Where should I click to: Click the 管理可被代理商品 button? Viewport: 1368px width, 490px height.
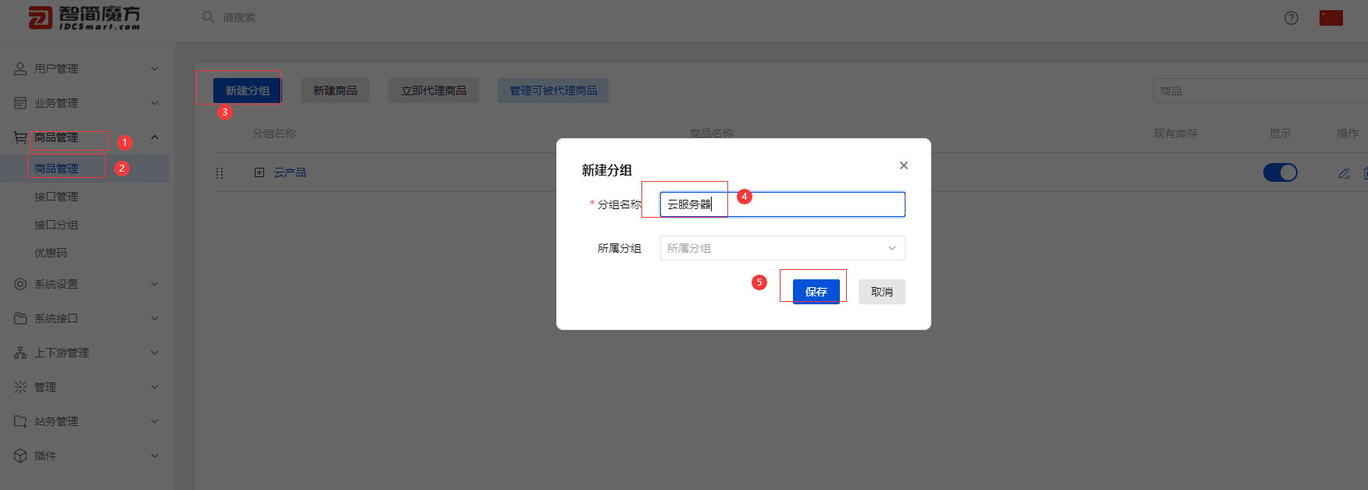coord(553,91)
